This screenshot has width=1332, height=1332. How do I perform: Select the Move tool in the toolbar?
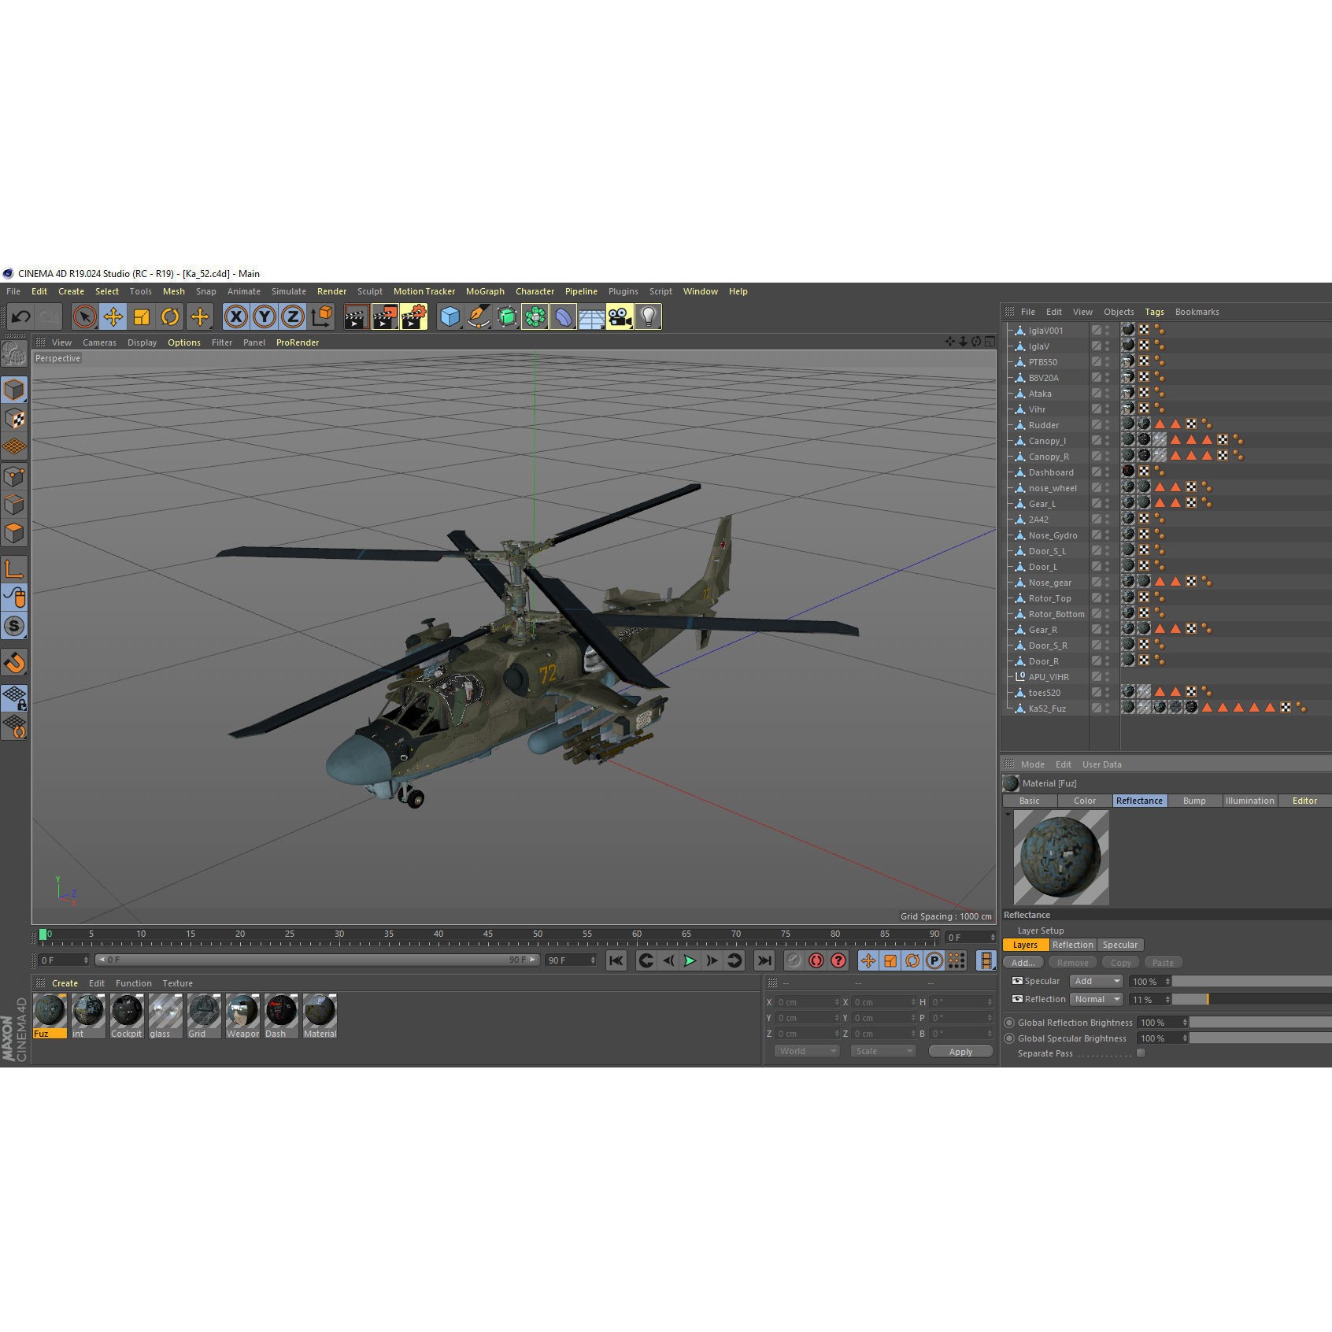pos(113,316)
